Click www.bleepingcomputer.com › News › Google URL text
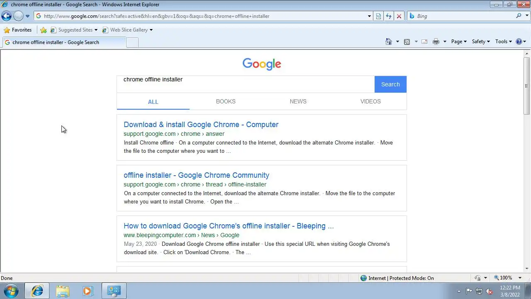 [x=181, y=235]
